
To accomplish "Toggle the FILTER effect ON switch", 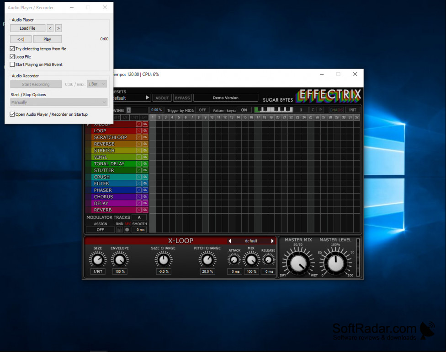I will tap(145, 184).
